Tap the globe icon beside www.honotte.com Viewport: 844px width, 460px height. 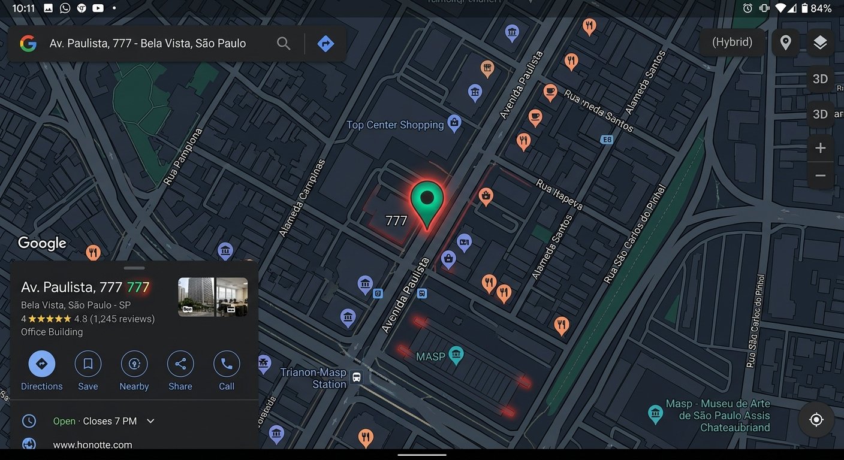tap(29, 444)
